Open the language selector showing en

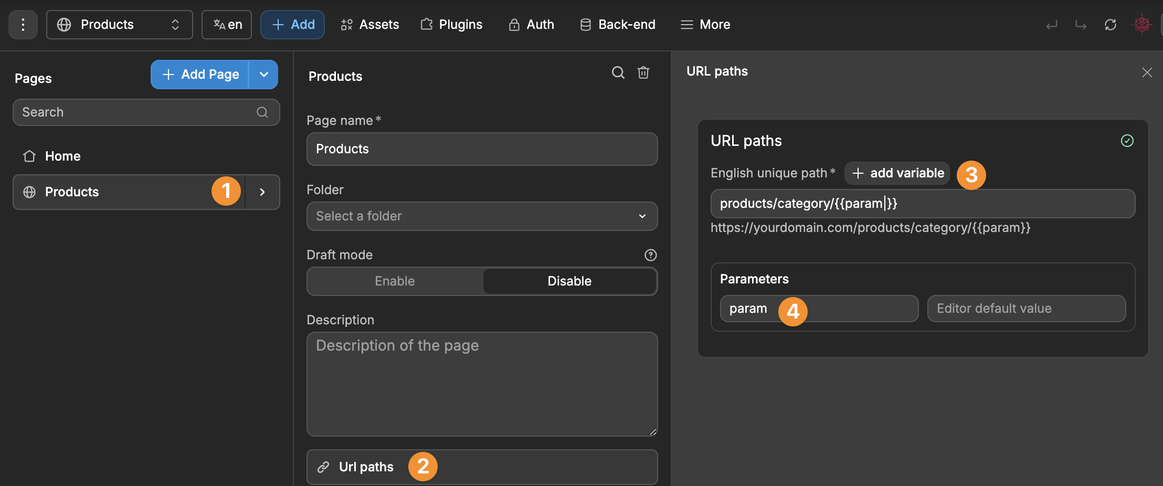coord(226,24)
